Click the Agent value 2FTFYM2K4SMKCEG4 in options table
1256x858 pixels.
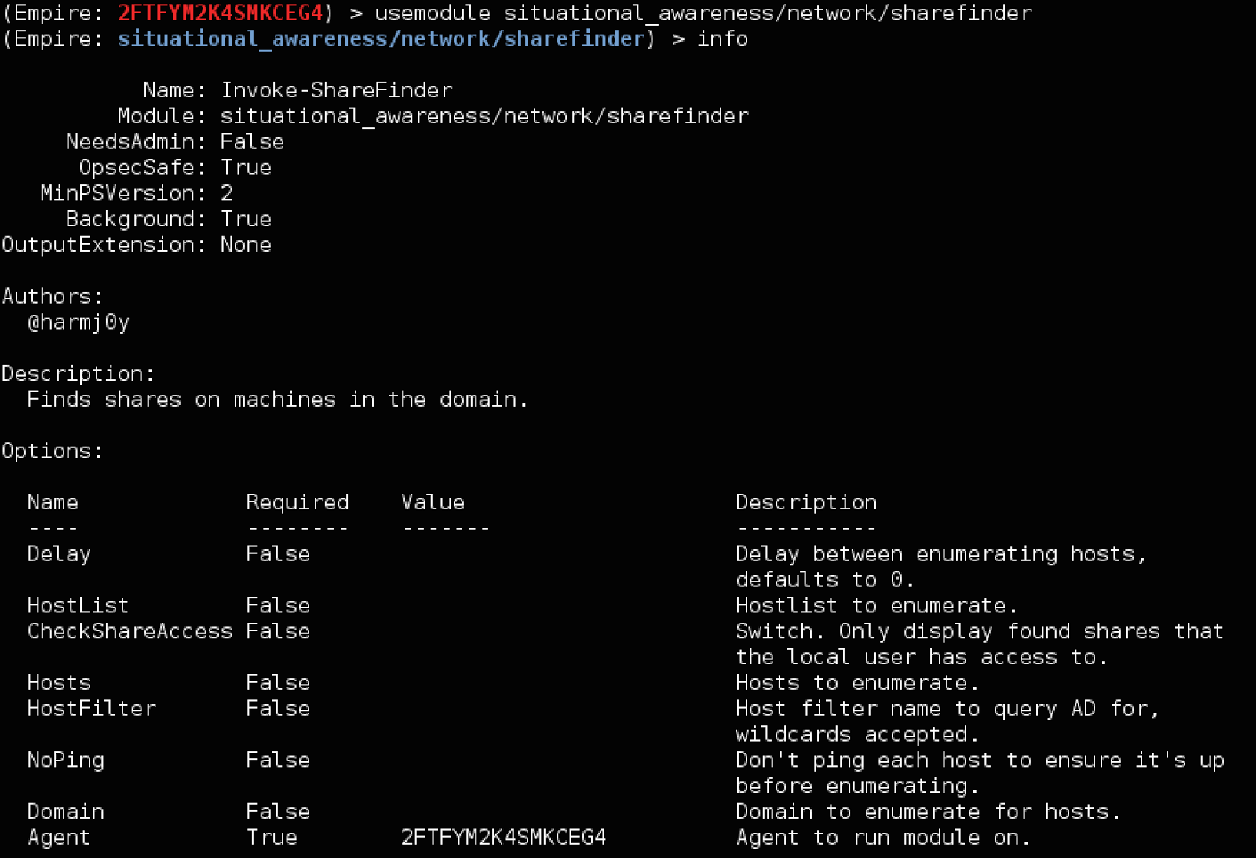[503, 838]
